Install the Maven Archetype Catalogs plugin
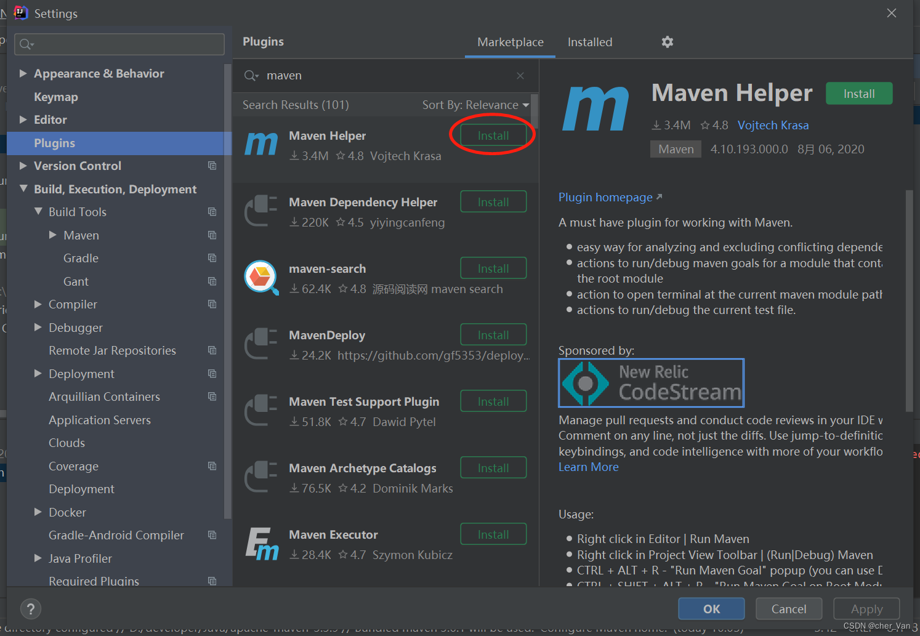920x636 pixels. pos(493,468)
